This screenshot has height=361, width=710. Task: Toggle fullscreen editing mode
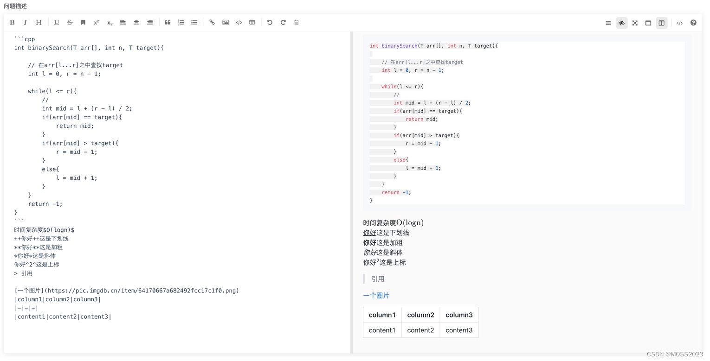(x=635, y=23)
